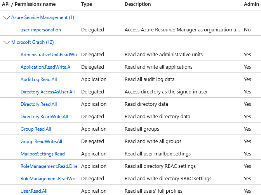261x195 pixels.
Task: Open Azure Service Management (1) link
Action: tap(43, 17)
